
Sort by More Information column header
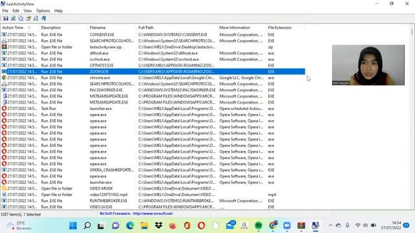242,27
